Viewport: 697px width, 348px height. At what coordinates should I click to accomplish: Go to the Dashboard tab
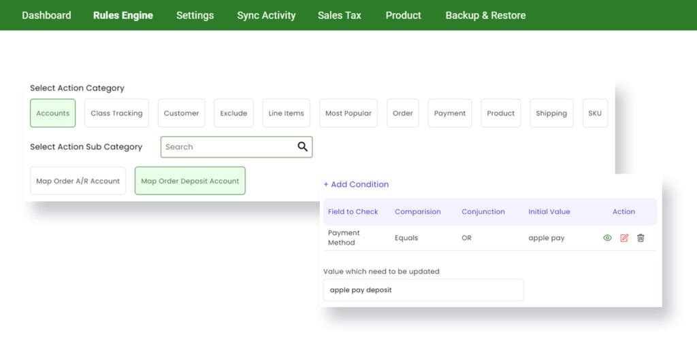[x=46, y=15]
